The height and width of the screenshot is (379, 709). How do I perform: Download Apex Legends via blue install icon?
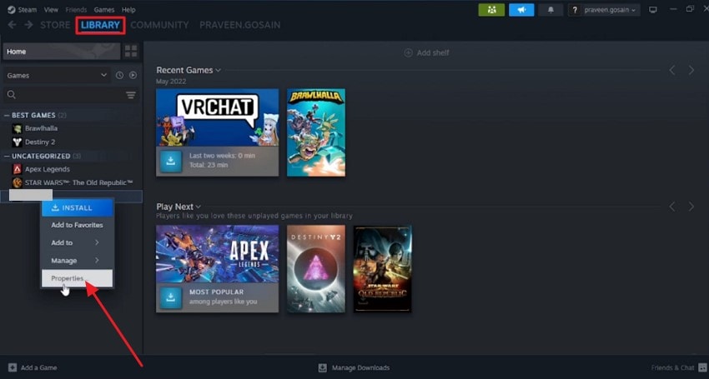171,297
